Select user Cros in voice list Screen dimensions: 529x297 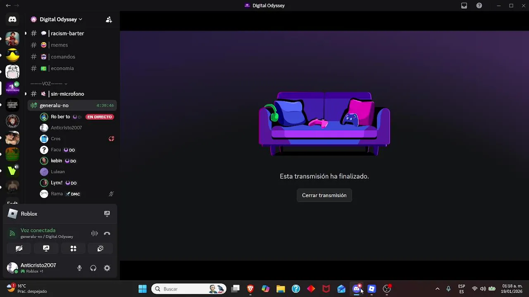coord(77,139)
